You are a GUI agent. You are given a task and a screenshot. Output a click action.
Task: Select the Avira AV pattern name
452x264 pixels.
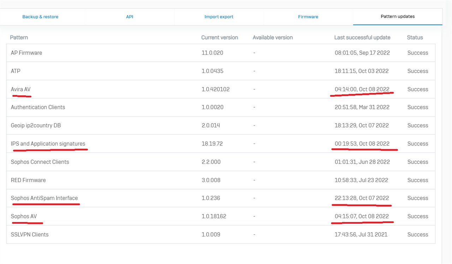tap(20, 89)
